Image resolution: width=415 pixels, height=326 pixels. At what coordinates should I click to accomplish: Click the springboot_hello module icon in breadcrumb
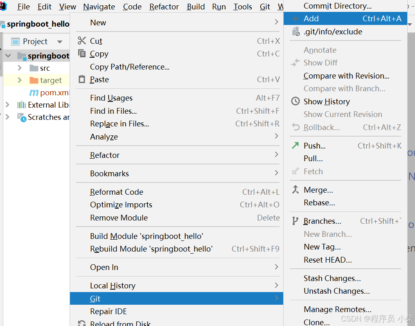(x=2, y=25)
